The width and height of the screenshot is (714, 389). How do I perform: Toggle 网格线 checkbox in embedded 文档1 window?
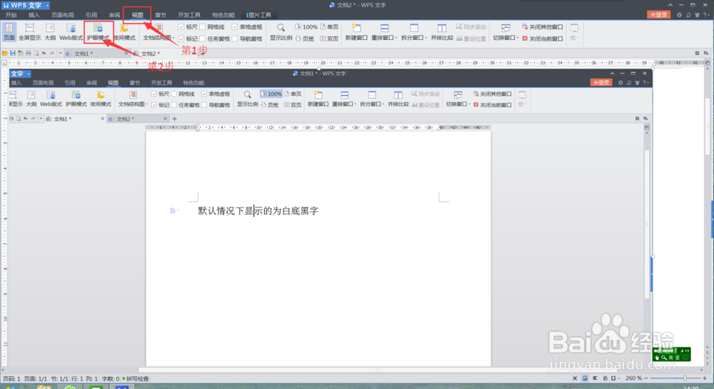click(174, 94)
